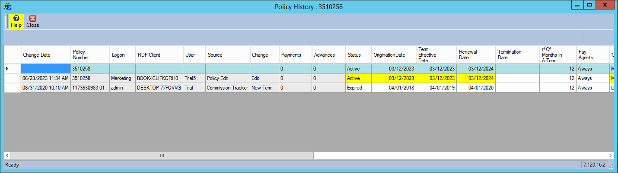
Task: Click the empty row header of admin row
Action: click(x=13, y=87)
